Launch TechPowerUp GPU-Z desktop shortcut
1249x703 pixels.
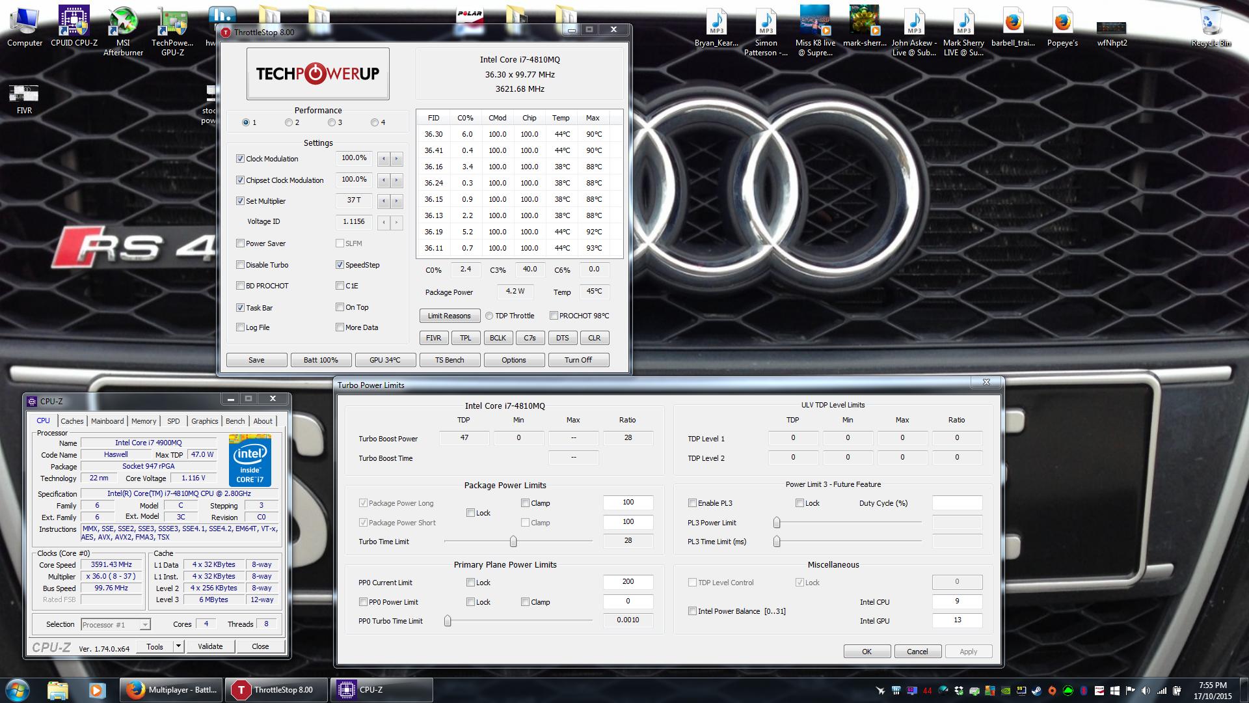[172, 31]
